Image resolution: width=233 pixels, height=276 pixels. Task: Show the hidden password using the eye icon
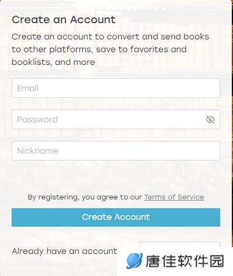[210, 119]
